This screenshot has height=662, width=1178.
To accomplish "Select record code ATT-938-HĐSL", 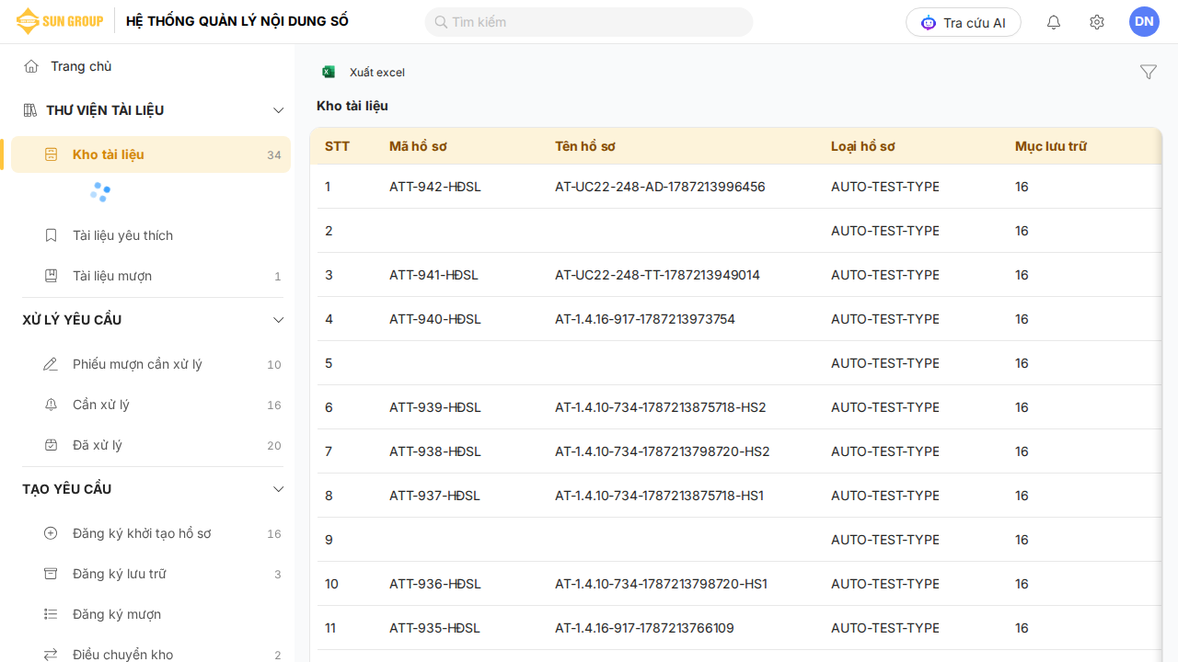I will click(x=435, y=451).
